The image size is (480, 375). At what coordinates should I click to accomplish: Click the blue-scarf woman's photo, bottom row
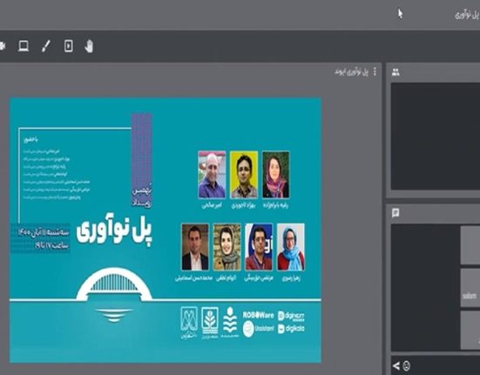[x=291, y=247]
